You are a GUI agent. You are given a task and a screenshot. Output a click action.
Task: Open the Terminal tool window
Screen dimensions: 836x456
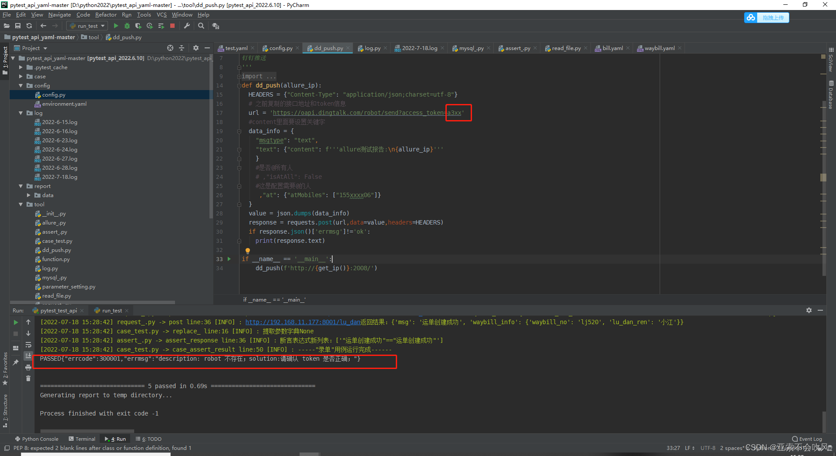tap(82, 439)
